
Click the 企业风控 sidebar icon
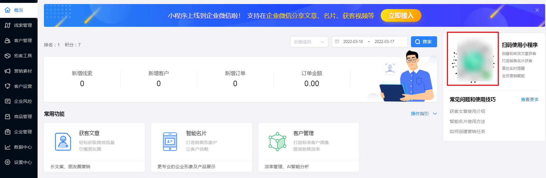coord(8,101)
